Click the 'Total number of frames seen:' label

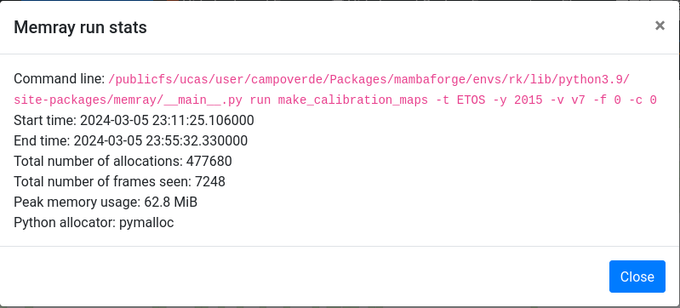tap(103, 181)
